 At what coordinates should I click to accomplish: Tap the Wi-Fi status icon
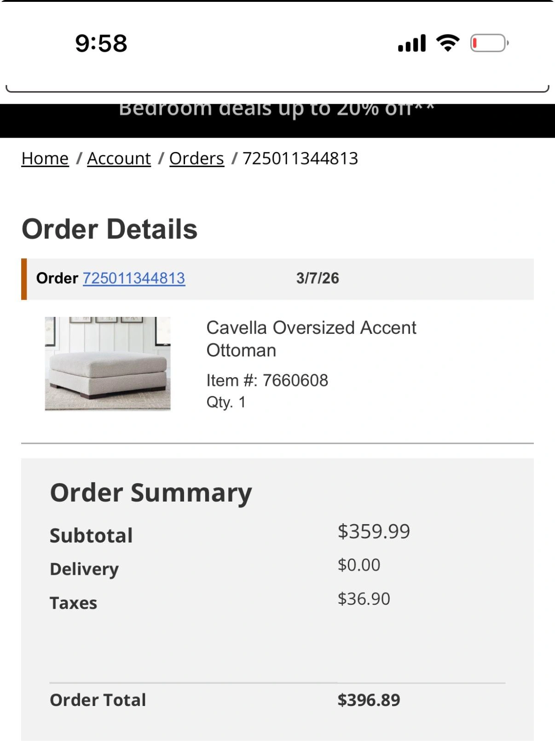click(447, 43)
